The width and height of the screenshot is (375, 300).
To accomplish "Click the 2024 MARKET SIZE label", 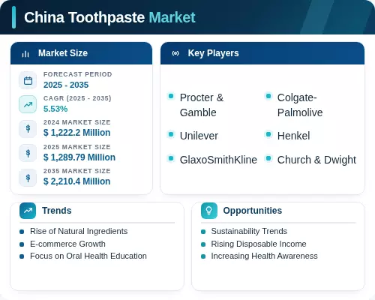I will [77, 122].
